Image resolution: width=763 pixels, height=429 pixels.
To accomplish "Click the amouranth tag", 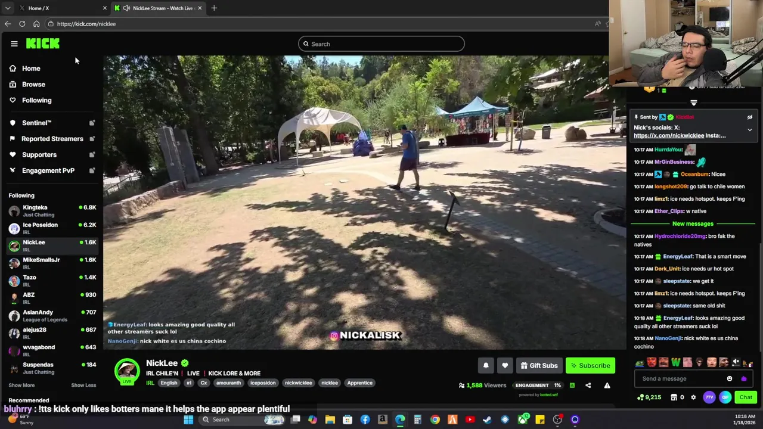I will (228, 383).
